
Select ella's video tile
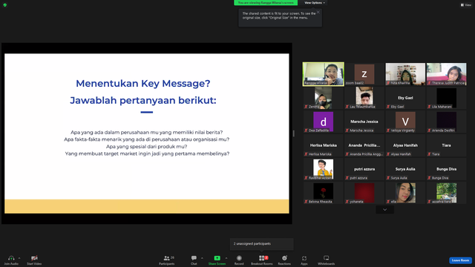pyautogui.click(x=405, y=193)
